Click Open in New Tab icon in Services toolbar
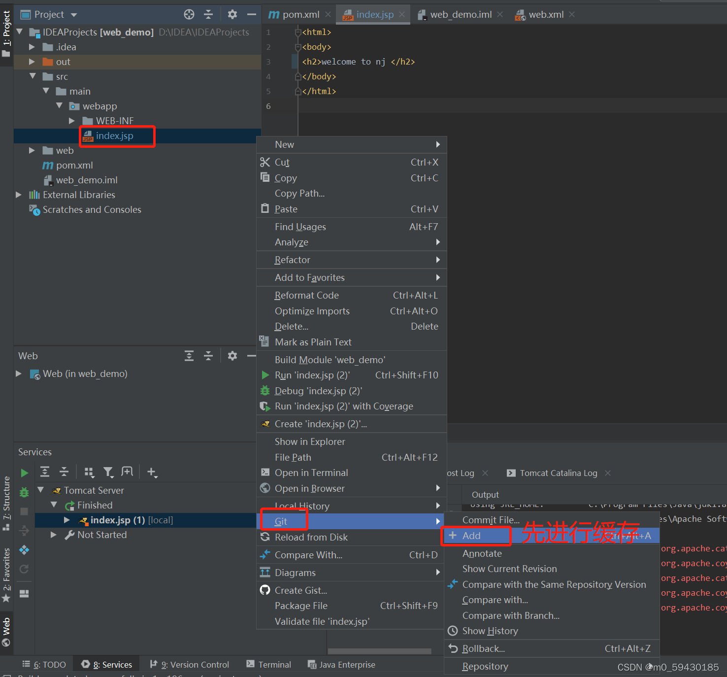Image resolution: width=727 pixels, height=677 pixels. click(127, 472)
